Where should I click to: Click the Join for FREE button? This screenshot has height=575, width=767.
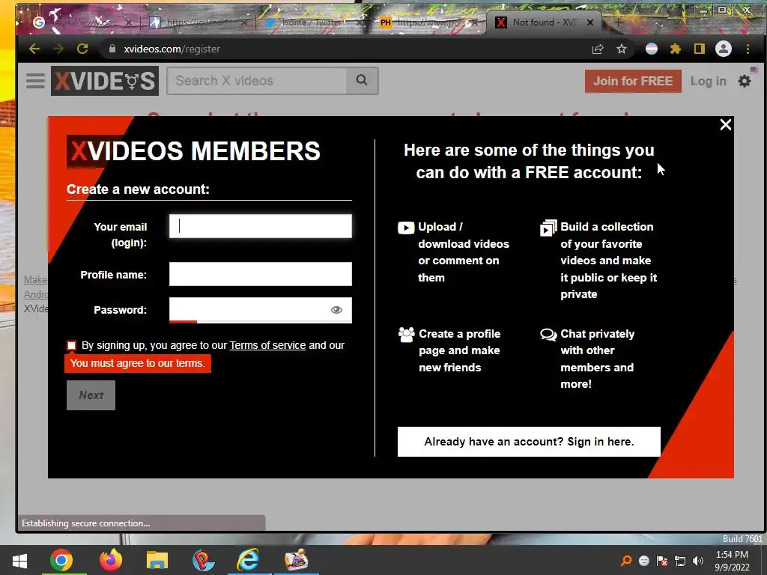633,81
